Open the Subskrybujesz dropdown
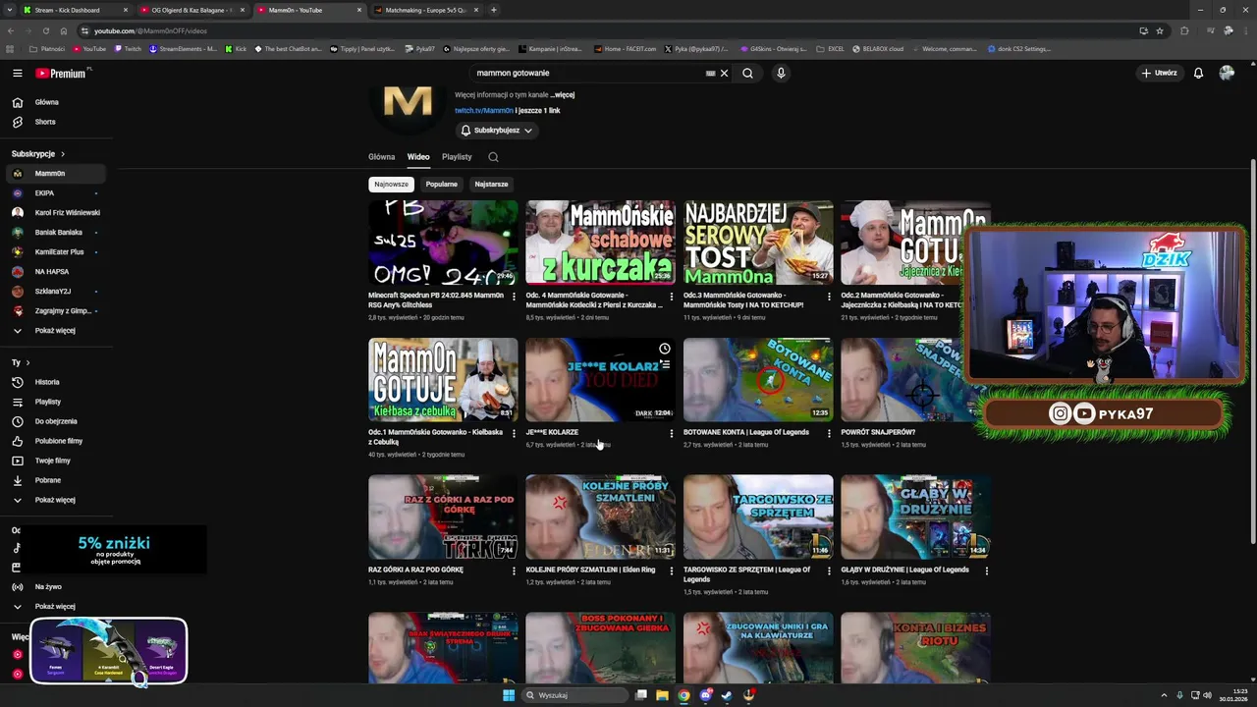 [x=497, y=131]
